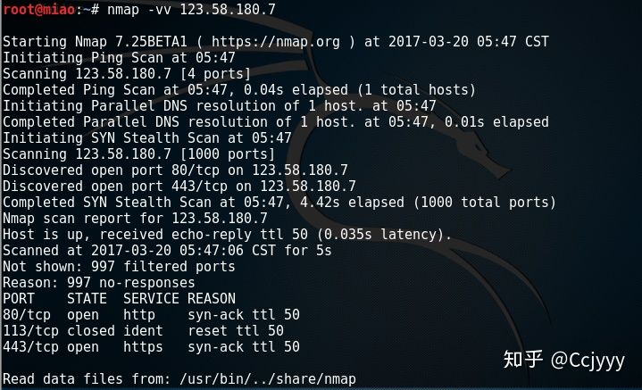Click the 'Completed Ping Scan' line
The image size is (642, 390).
(239, 89)
